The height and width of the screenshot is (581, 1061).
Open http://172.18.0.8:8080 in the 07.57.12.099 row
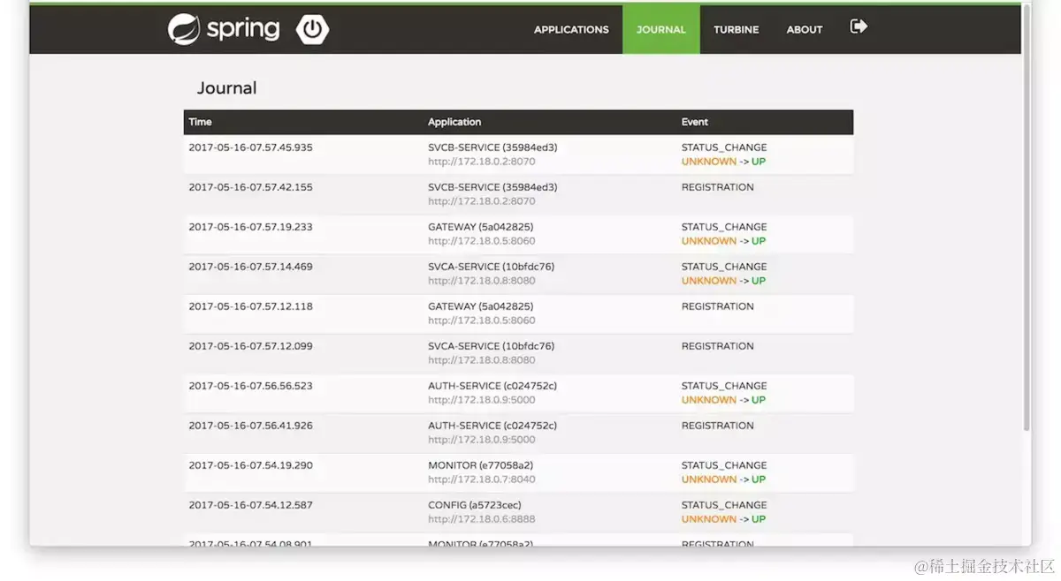(482, 360)
